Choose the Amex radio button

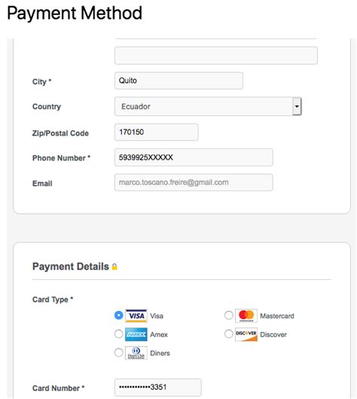pyautogui.click(x=119, y=334)
